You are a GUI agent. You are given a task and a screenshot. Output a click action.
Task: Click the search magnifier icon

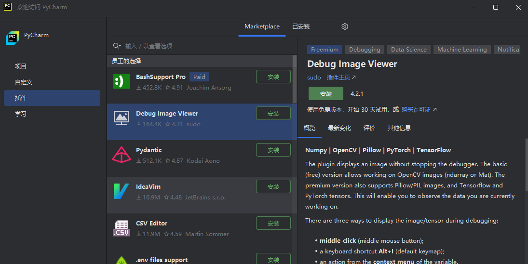tap(117, 46)
